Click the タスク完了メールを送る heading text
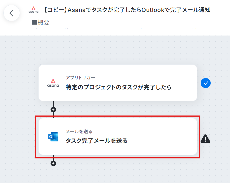 click(x=97, y=140)
